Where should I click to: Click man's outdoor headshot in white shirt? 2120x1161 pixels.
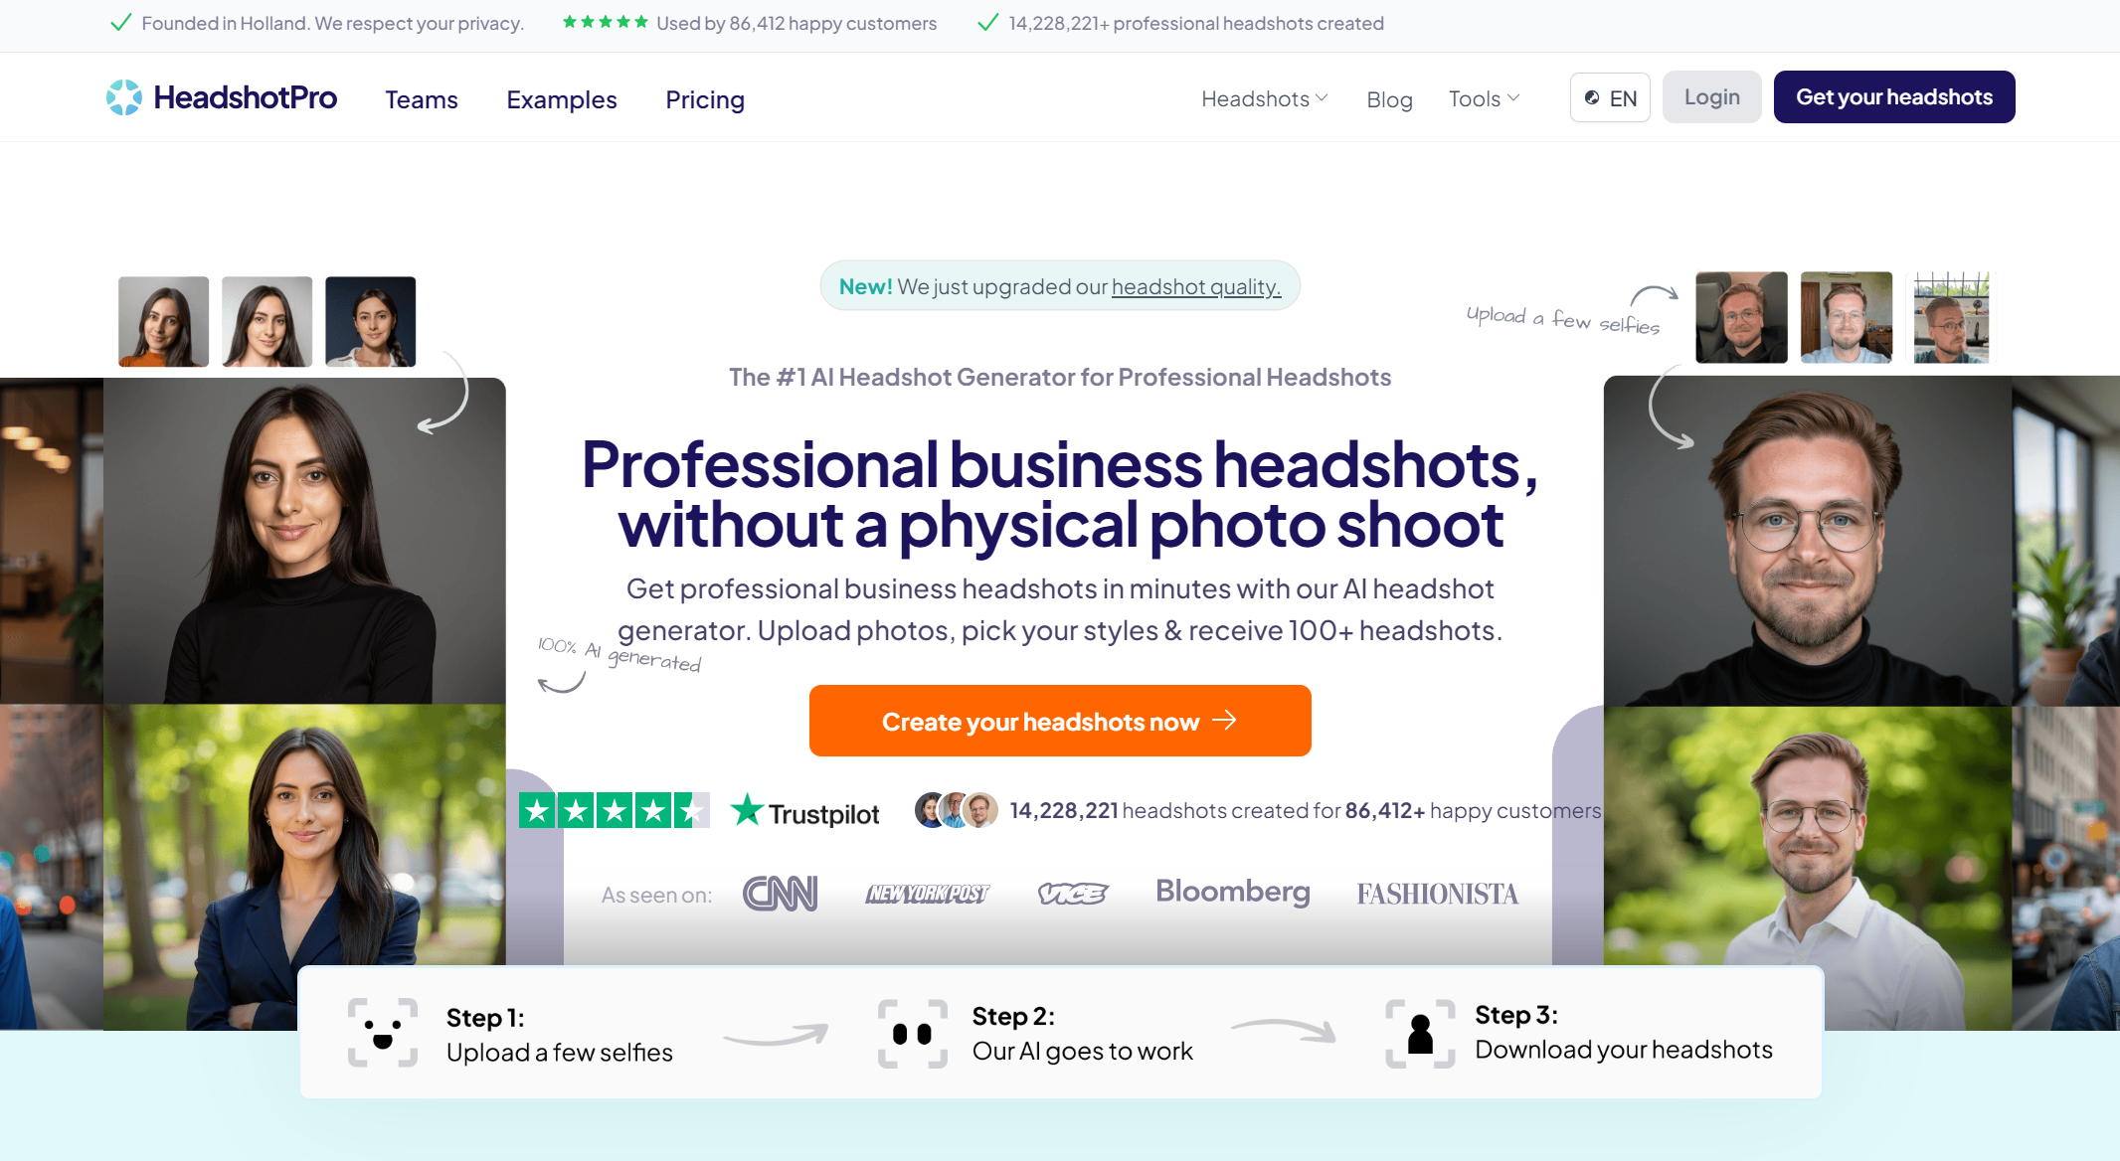(x=1808, y=868)
